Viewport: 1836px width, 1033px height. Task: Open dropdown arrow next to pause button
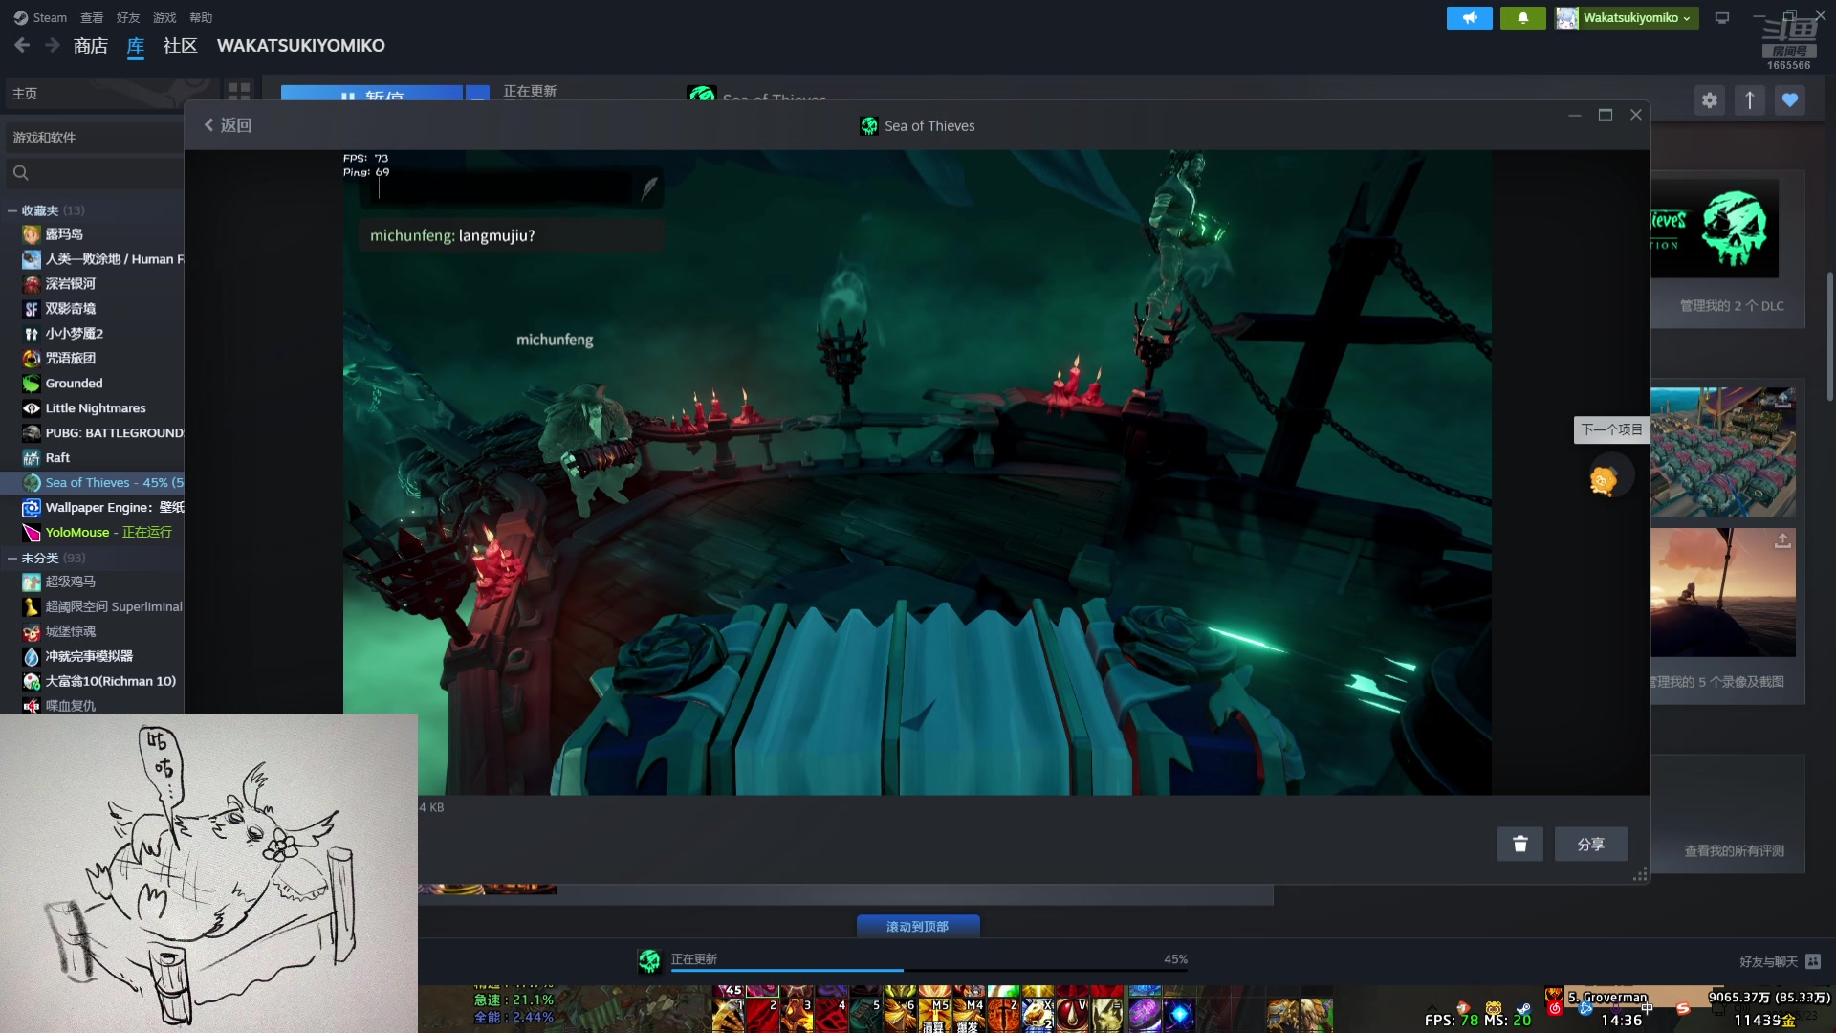point(477,93)
